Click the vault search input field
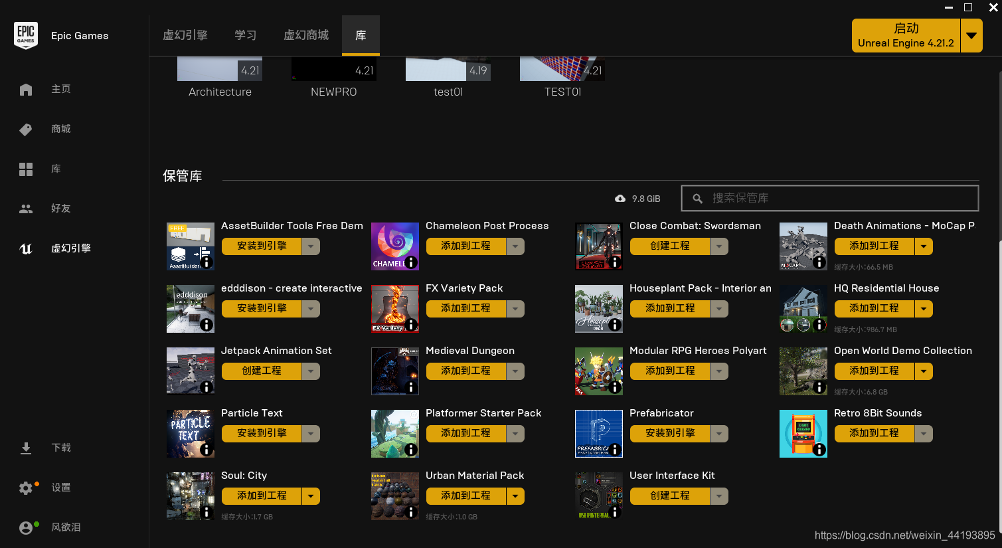The image size is (1002, 548). pyautogui.click(x=830, y=199)
